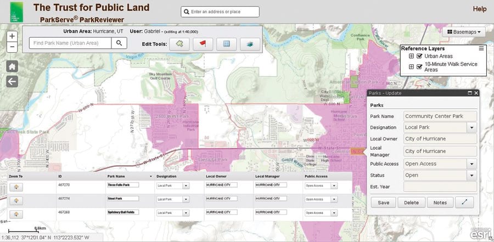Open the Basemaps dropdown
The image size is (494, 242).
click(464, 32)
